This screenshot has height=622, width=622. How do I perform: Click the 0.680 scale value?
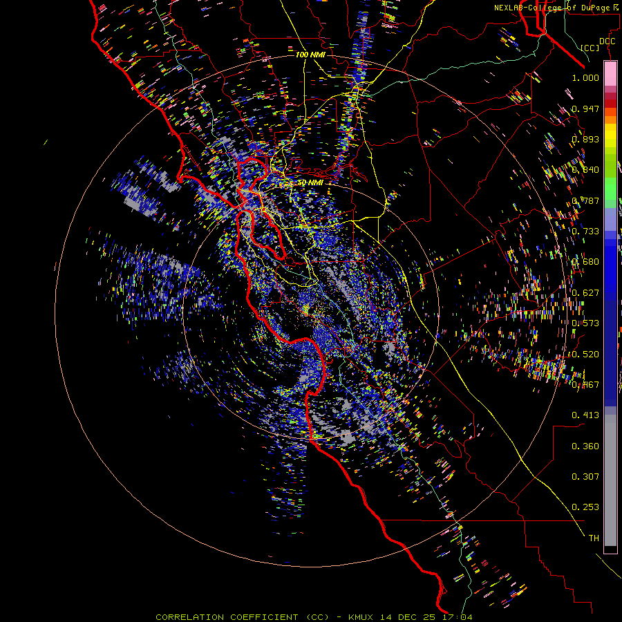585,262
